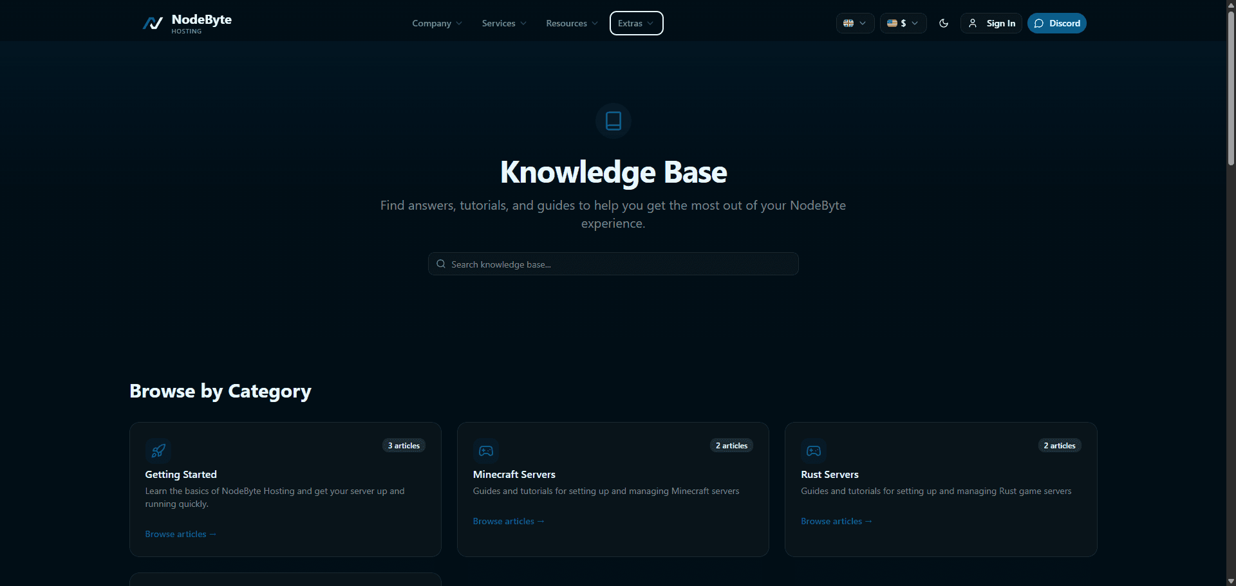The height and width of the screenshot is (586, 1236).
Task: Click the '3 articles' badge
Action: pyautogui.click(x=404, y=445)
